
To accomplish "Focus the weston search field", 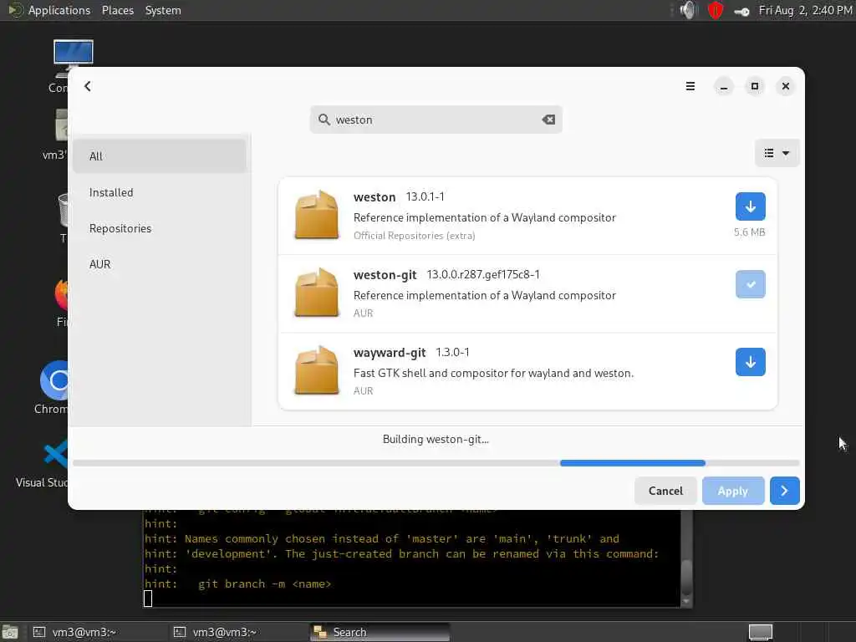I will [x=436, y=120].
